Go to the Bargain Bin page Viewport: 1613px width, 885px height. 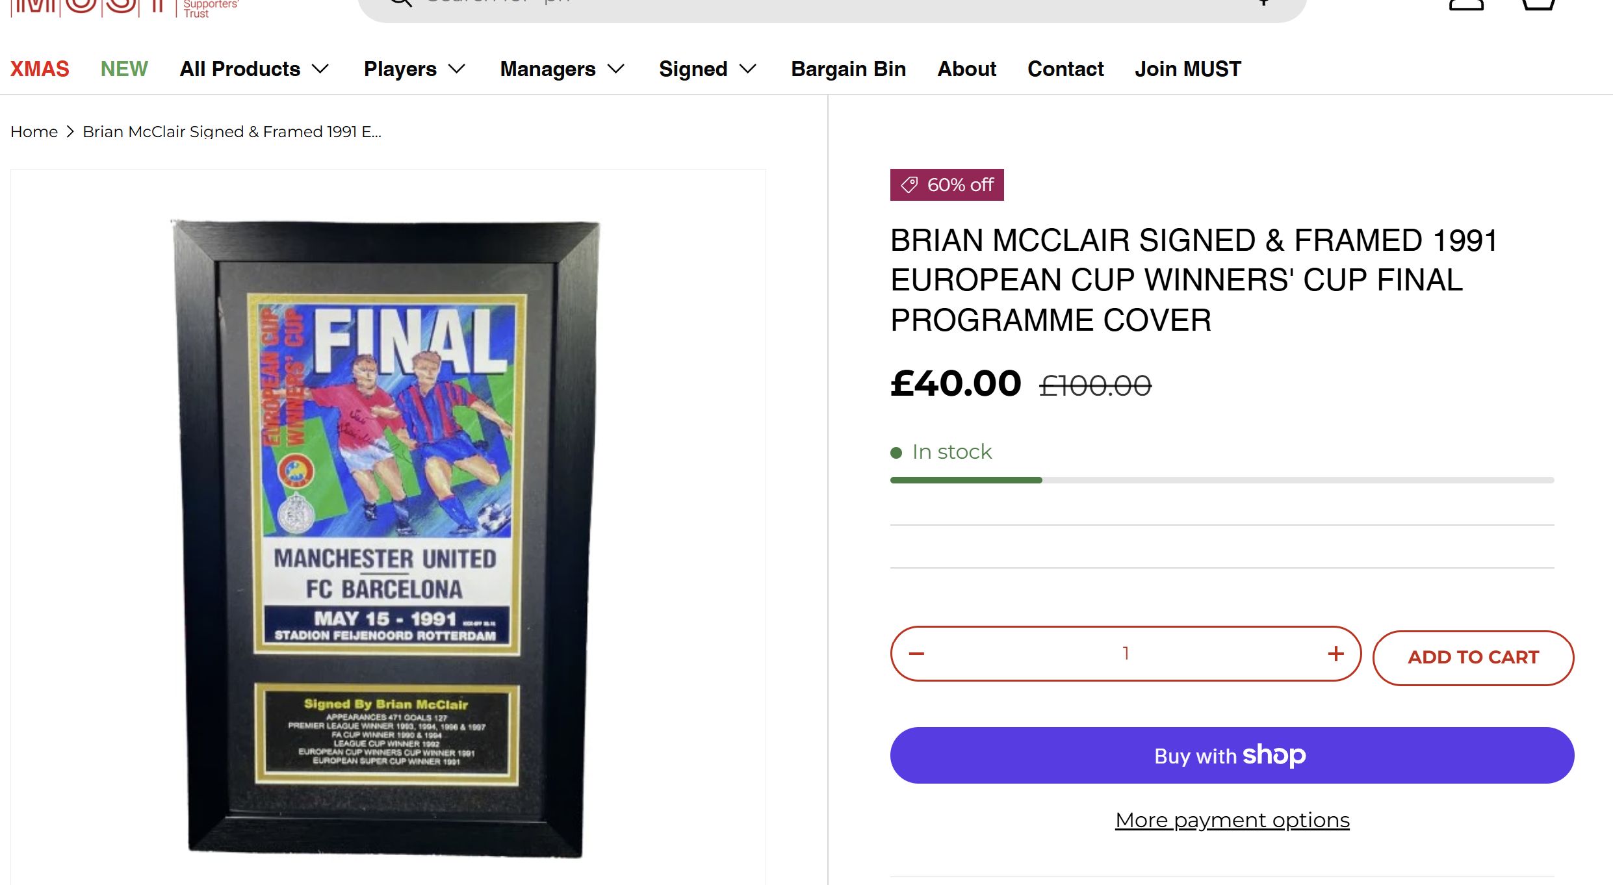(x=848, y=69)
